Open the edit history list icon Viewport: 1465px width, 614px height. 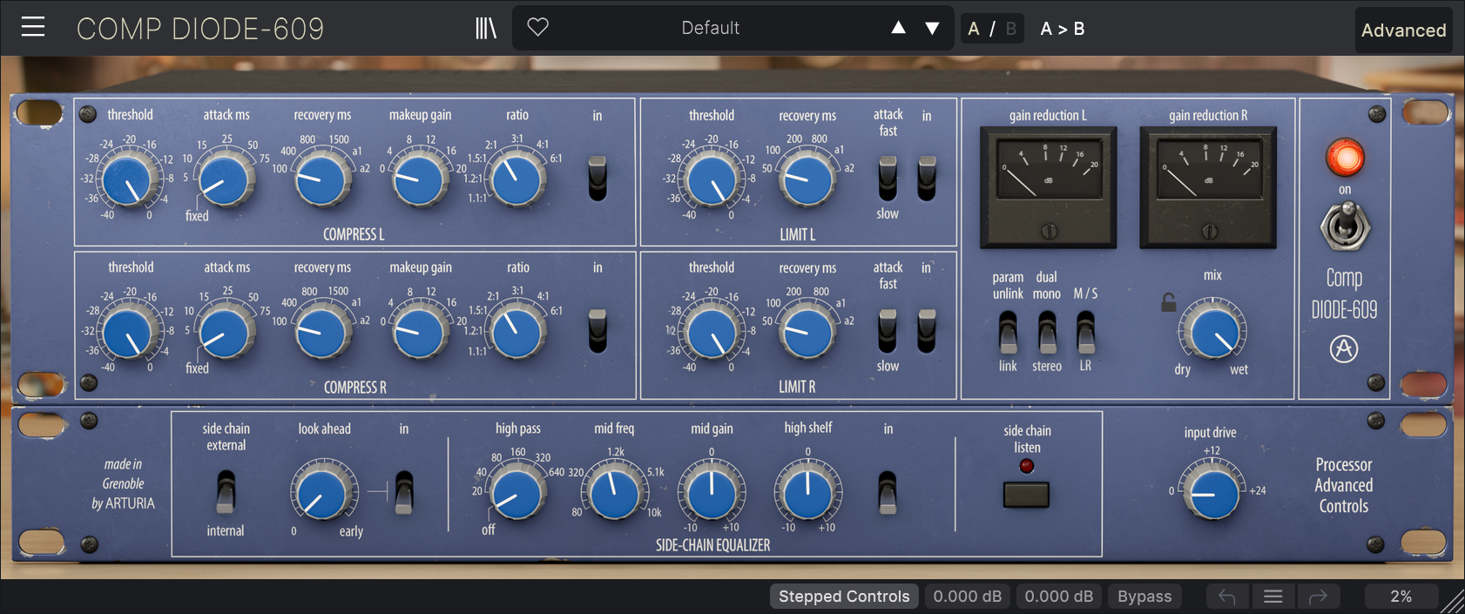(1273, 597)
